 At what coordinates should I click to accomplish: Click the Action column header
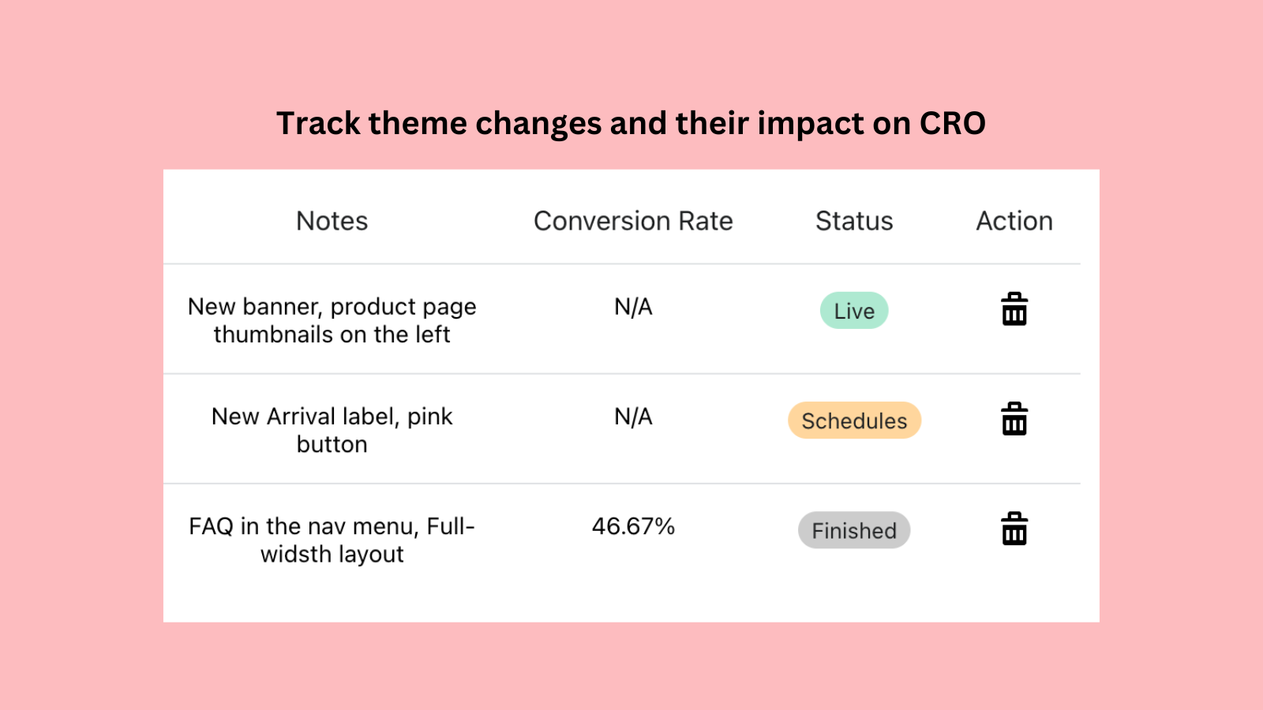1014,221
